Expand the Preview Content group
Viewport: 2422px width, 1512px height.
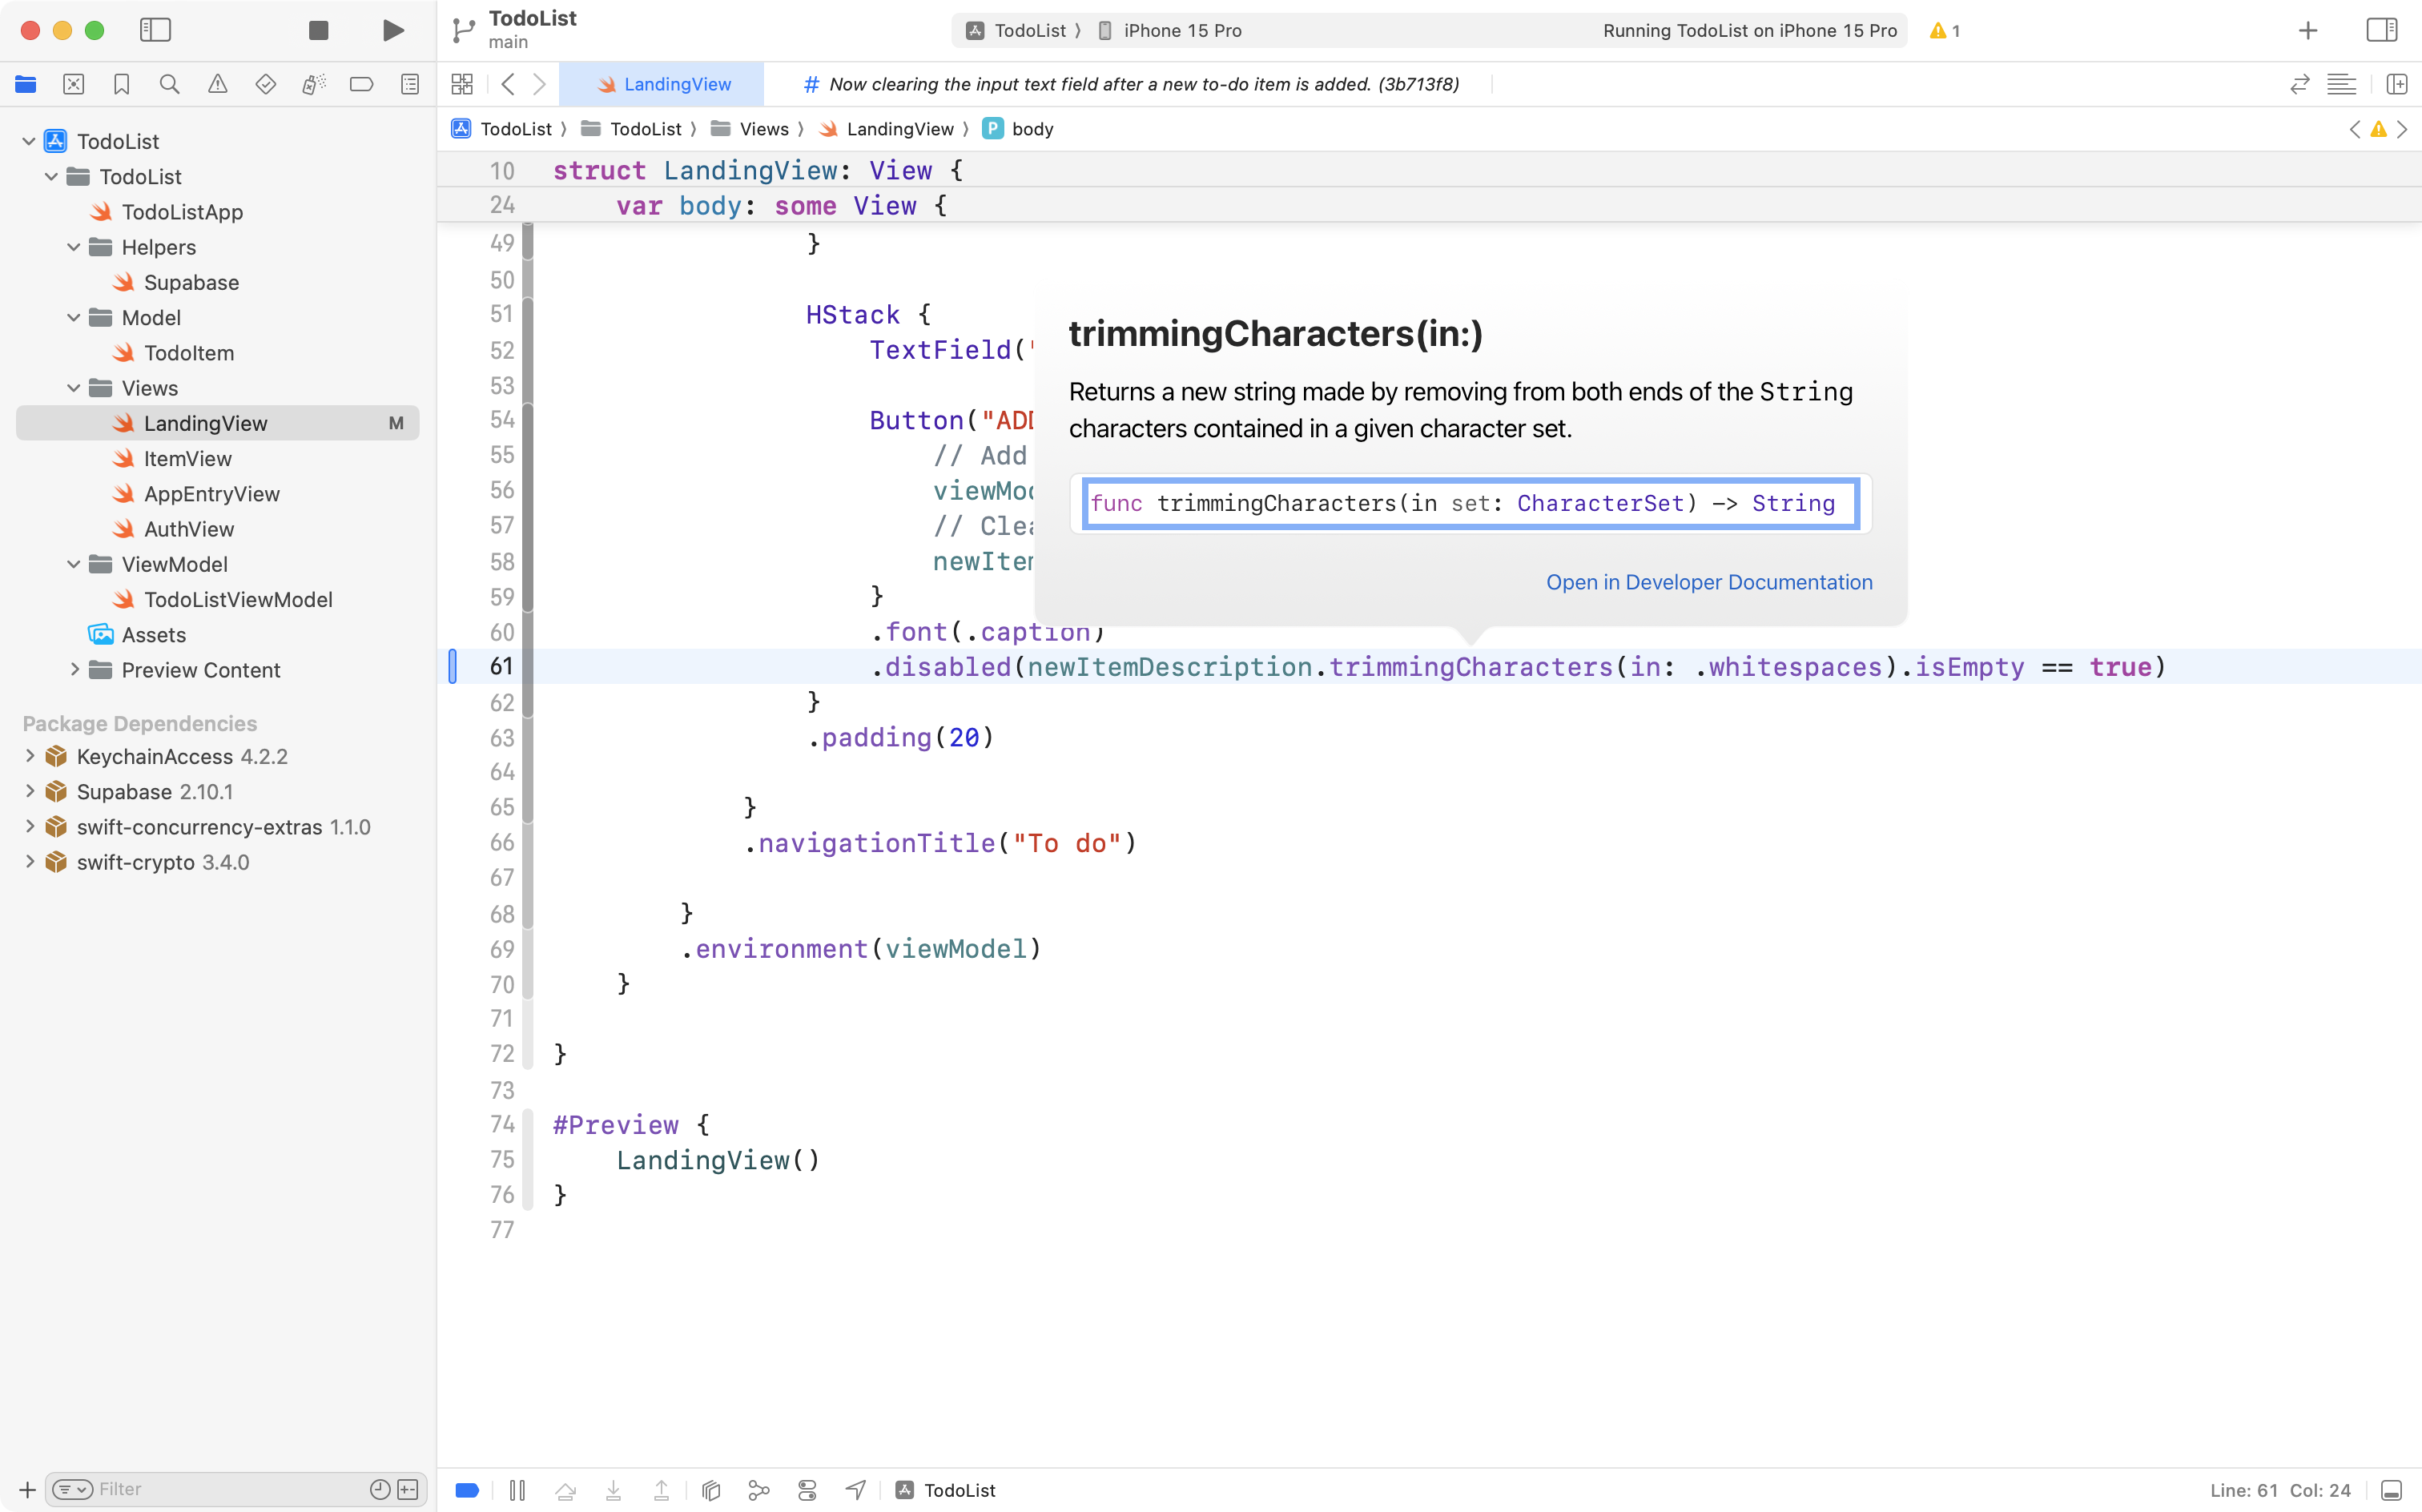[72, 670]
